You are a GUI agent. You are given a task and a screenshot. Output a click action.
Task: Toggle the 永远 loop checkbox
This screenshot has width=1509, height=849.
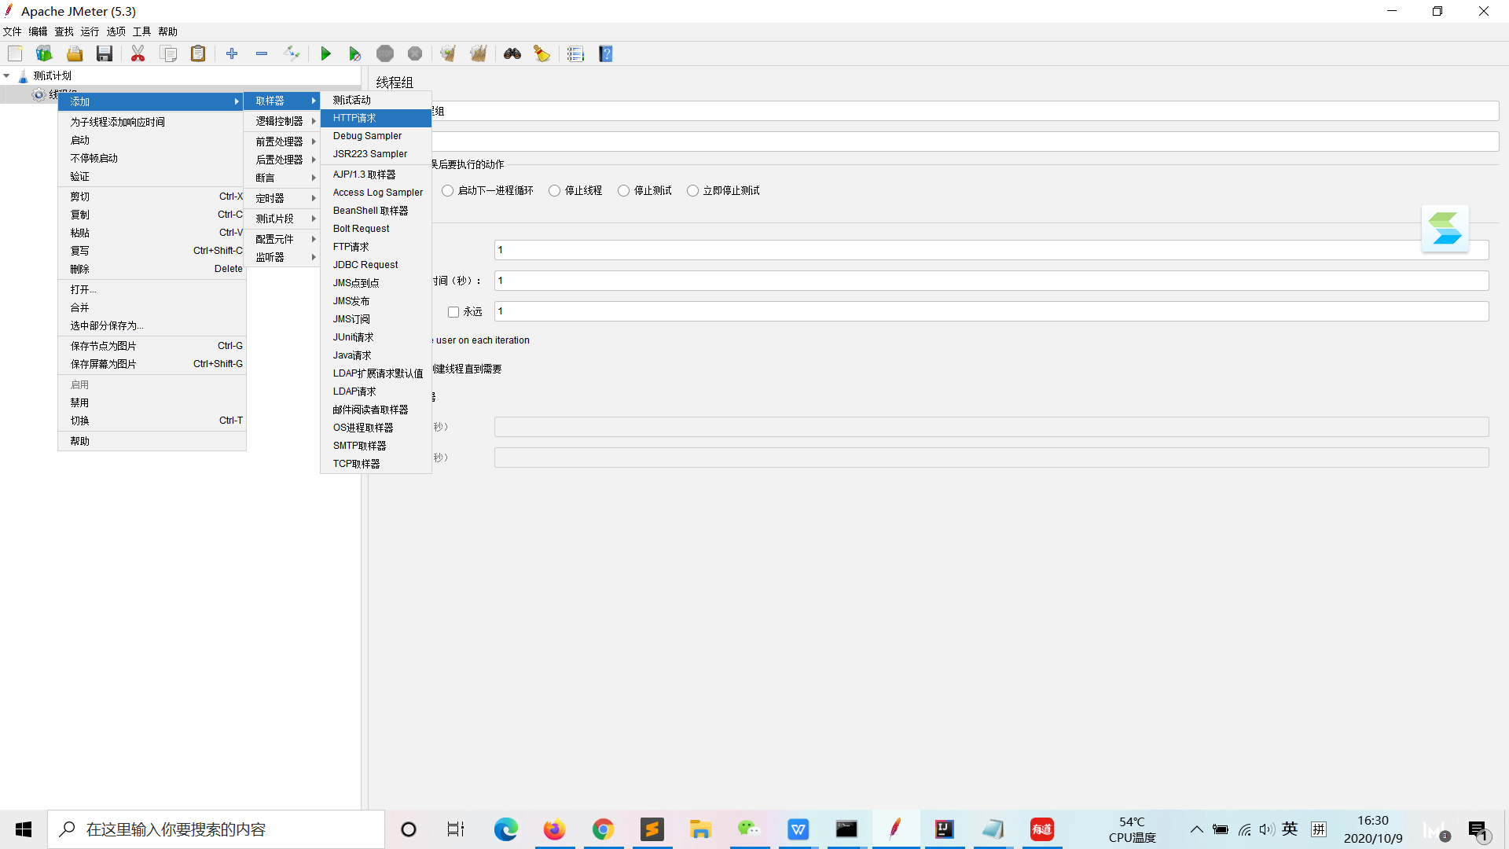(x=453, y=312)
